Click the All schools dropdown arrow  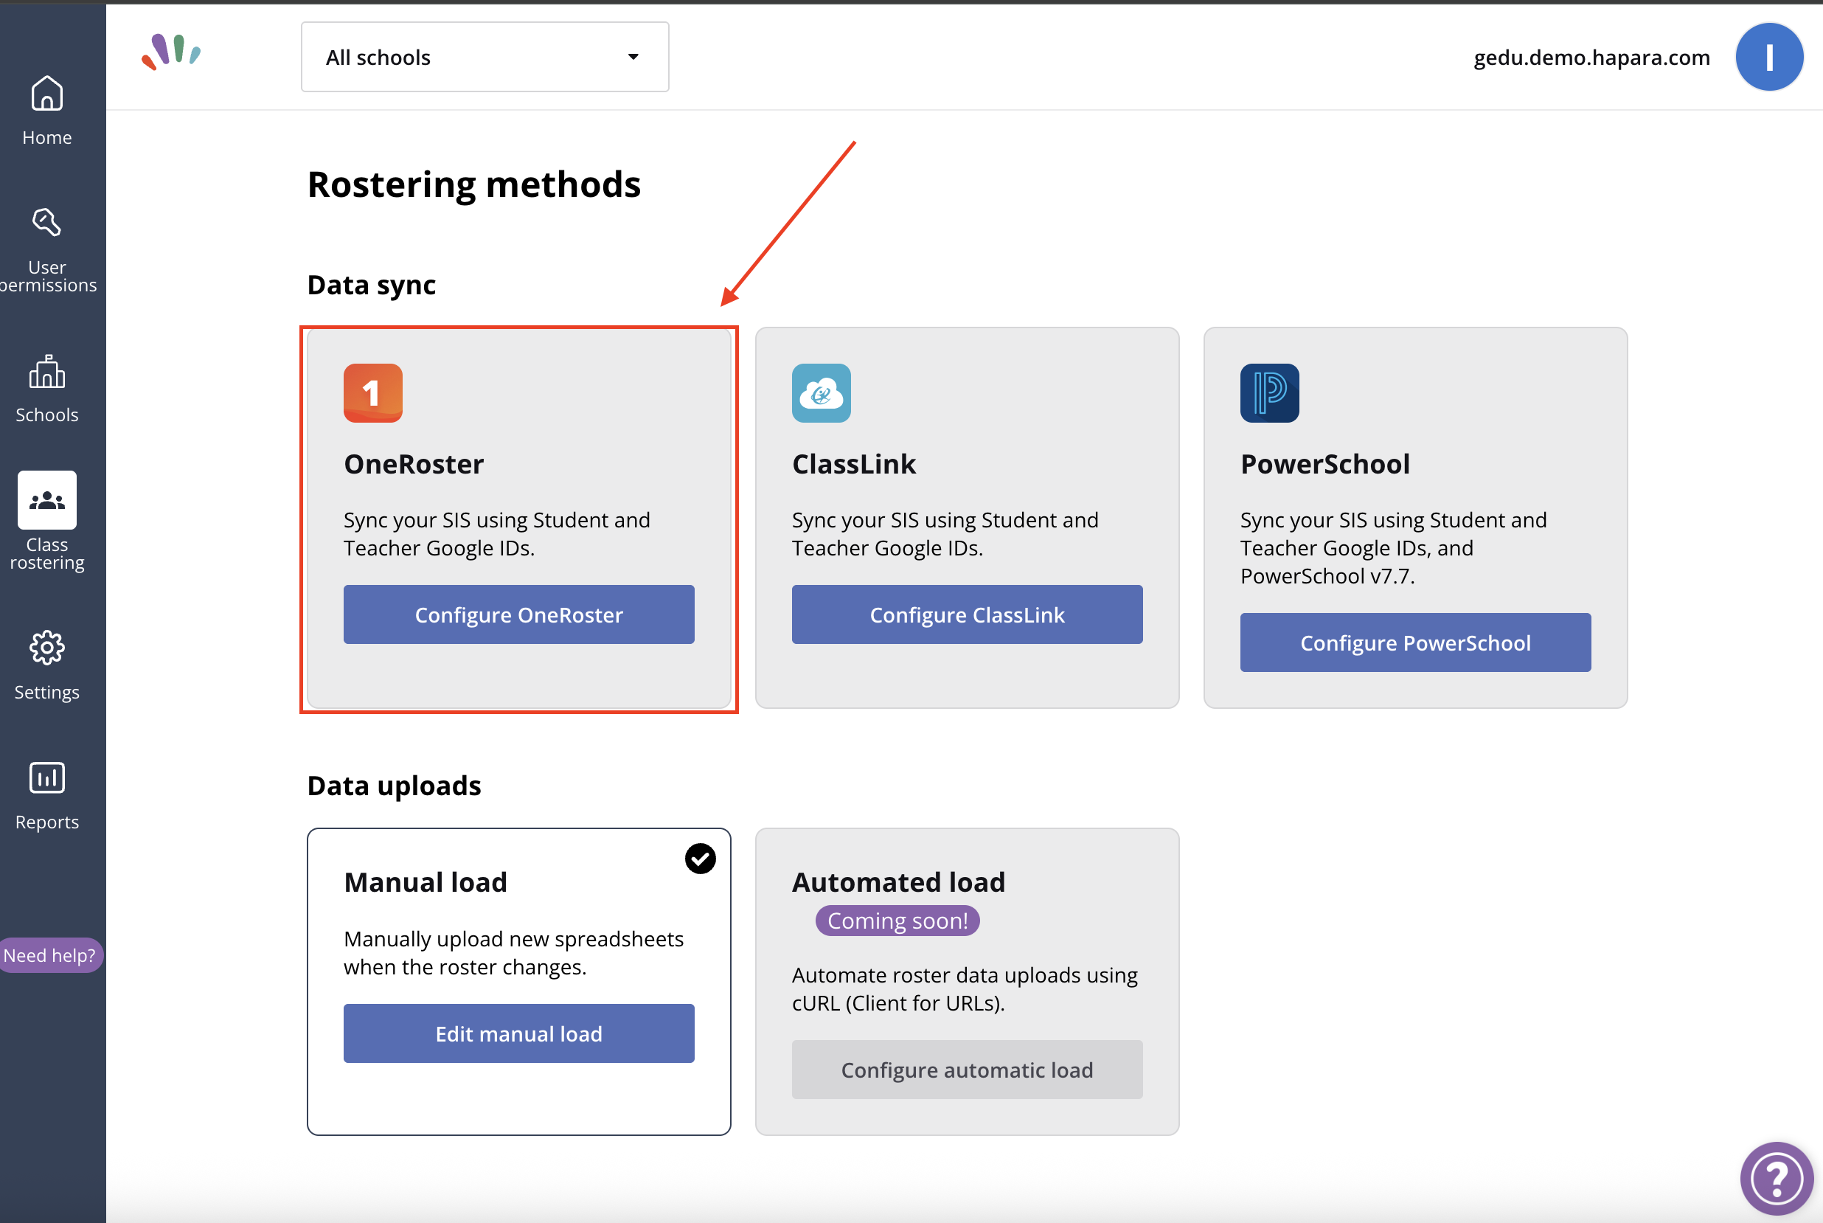[633, 57]
